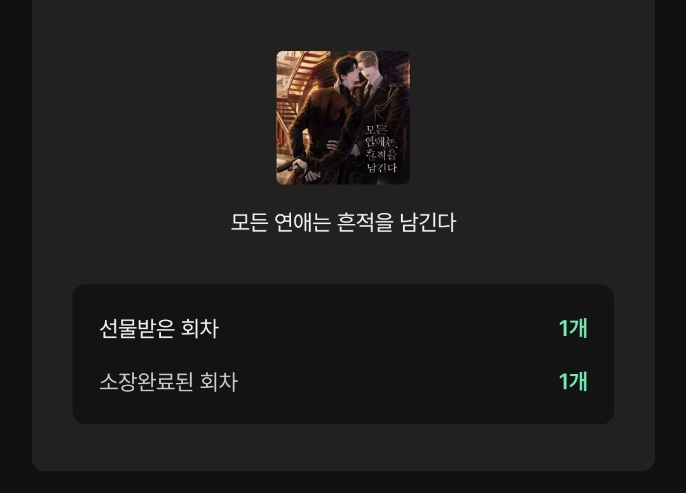Screen dimensions: 686x493
Task: Tap the word 남긴다 in the title
Action: point(429,223)
